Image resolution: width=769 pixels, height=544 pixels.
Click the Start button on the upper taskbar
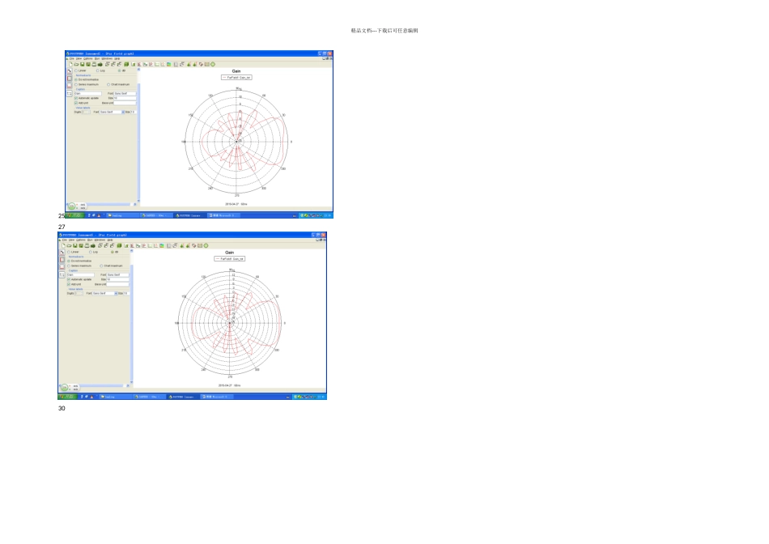click(74, 215)
